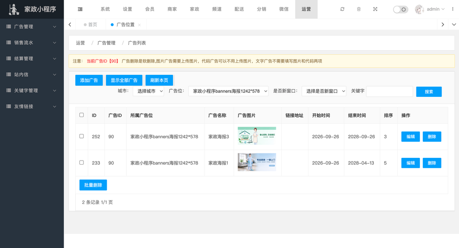Click the 友情链接 sidebar list icon

(x=9, y=106)
